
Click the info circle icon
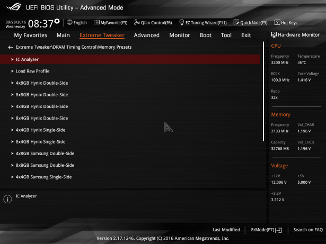7,199
